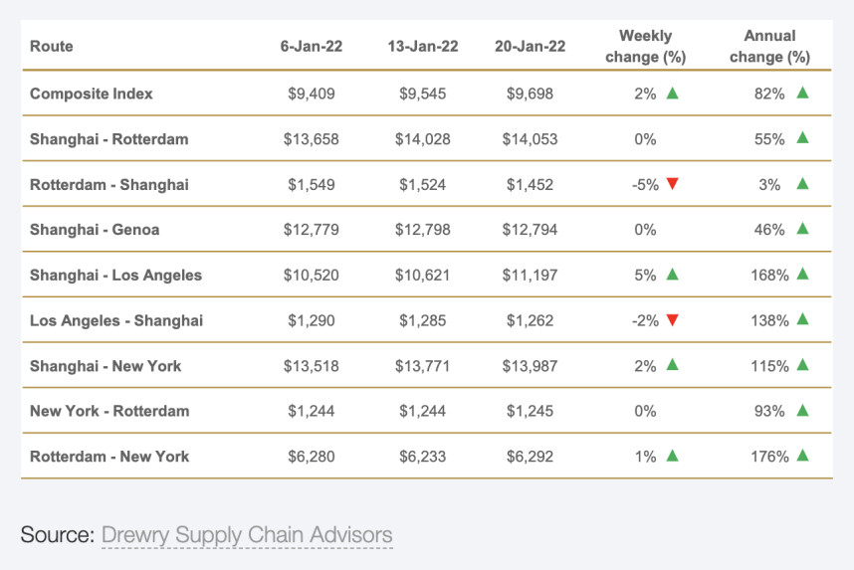This screenshot has height=570, width=854.
Task: Click red down arrow for Los Angeles - Shanghai
Action: (673, 320)
